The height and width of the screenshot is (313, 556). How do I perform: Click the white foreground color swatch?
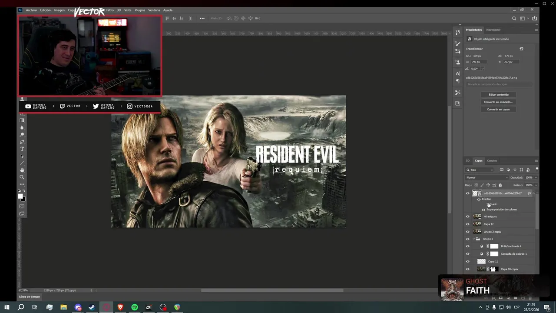20,196
